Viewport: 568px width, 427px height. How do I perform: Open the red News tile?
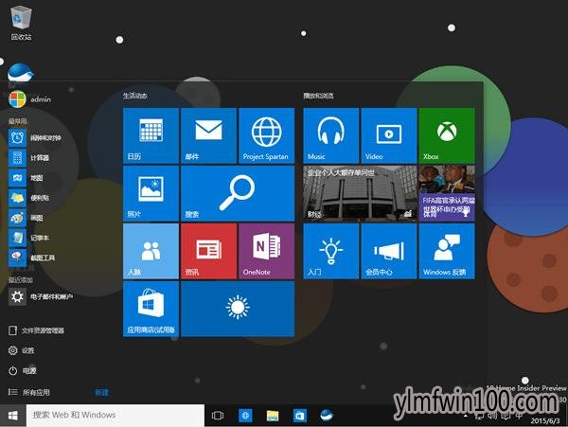[x=208, y=251]
